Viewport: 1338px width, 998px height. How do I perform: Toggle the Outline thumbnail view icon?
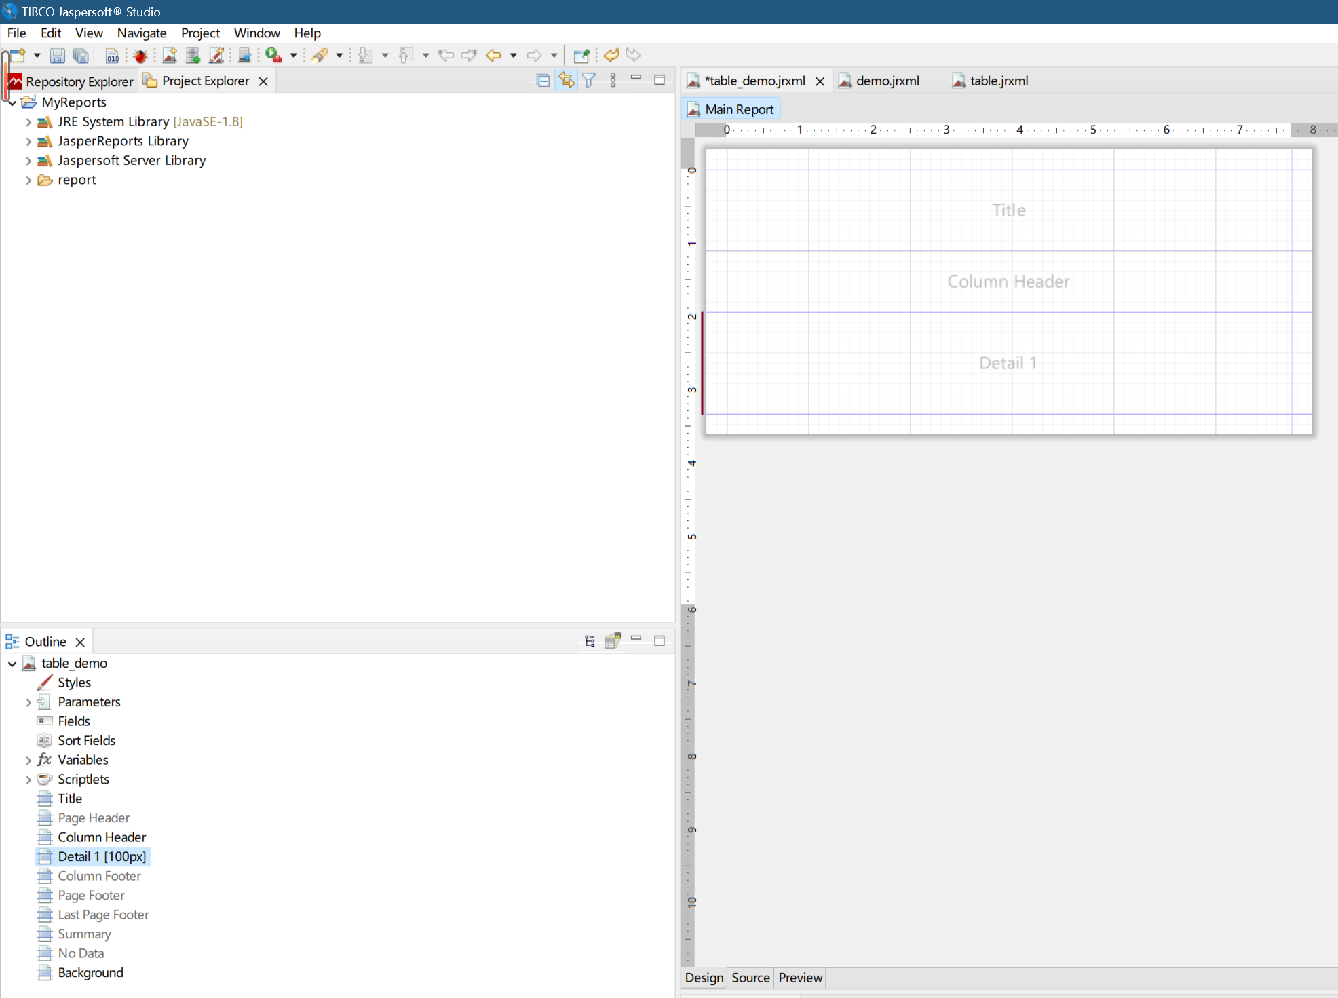point(613,641)
